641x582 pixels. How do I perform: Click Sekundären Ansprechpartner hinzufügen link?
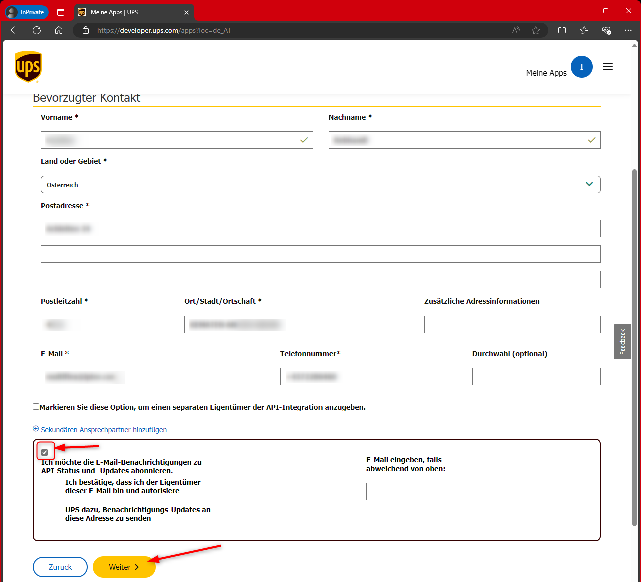tap(103, 430)
